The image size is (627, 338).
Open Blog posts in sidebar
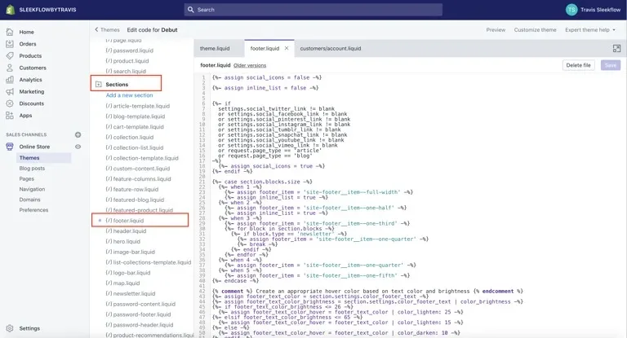[x=32, y=169]
